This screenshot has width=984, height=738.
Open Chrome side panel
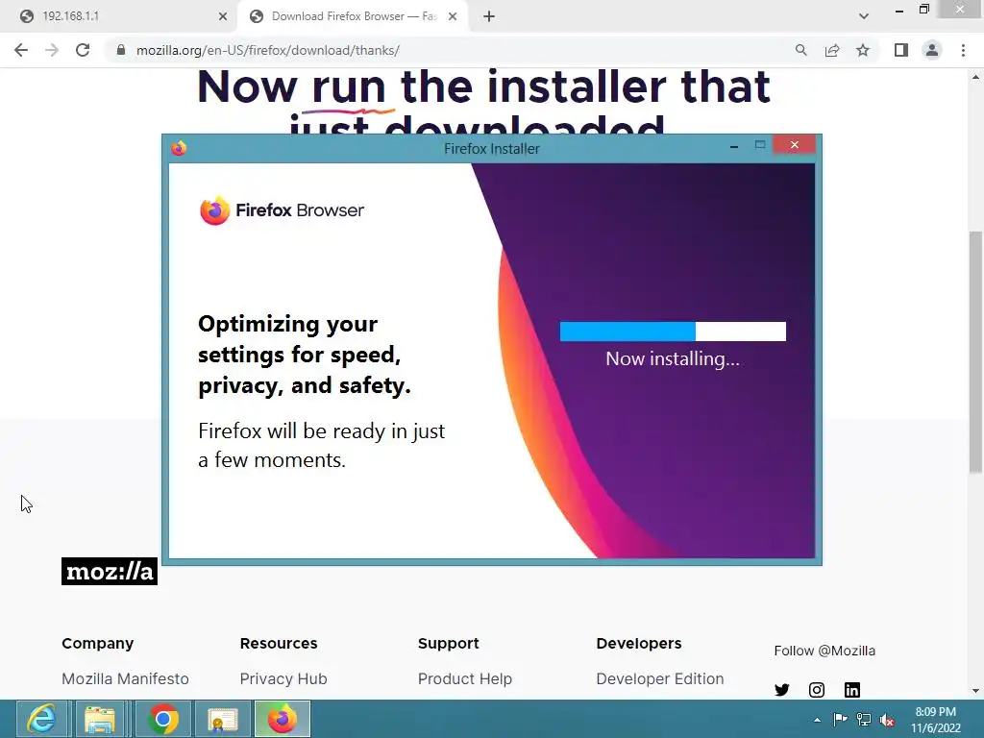[901, 50]
